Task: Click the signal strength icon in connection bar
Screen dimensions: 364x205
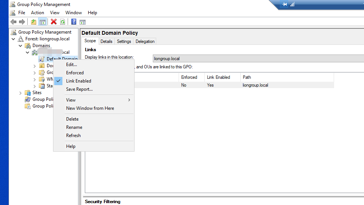Action: click(292, 4)
